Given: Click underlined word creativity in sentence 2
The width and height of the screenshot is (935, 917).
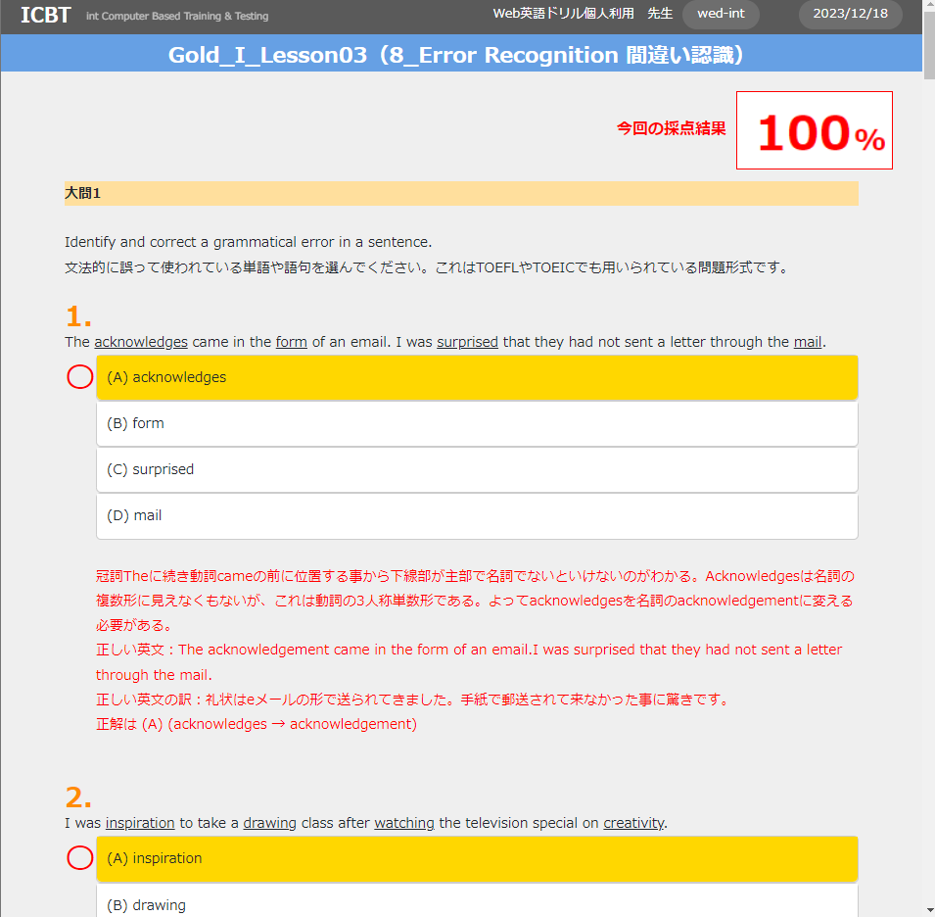Looking at the screenshot, I should click(x=633, y=823).
